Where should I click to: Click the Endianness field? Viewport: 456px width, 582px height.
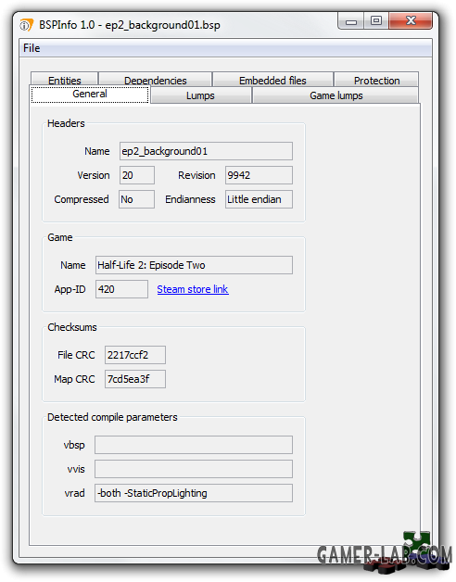pos(259,199)
